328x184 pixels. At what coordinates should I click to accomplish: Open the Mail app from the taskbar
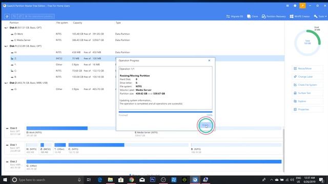tap(142, 180)
